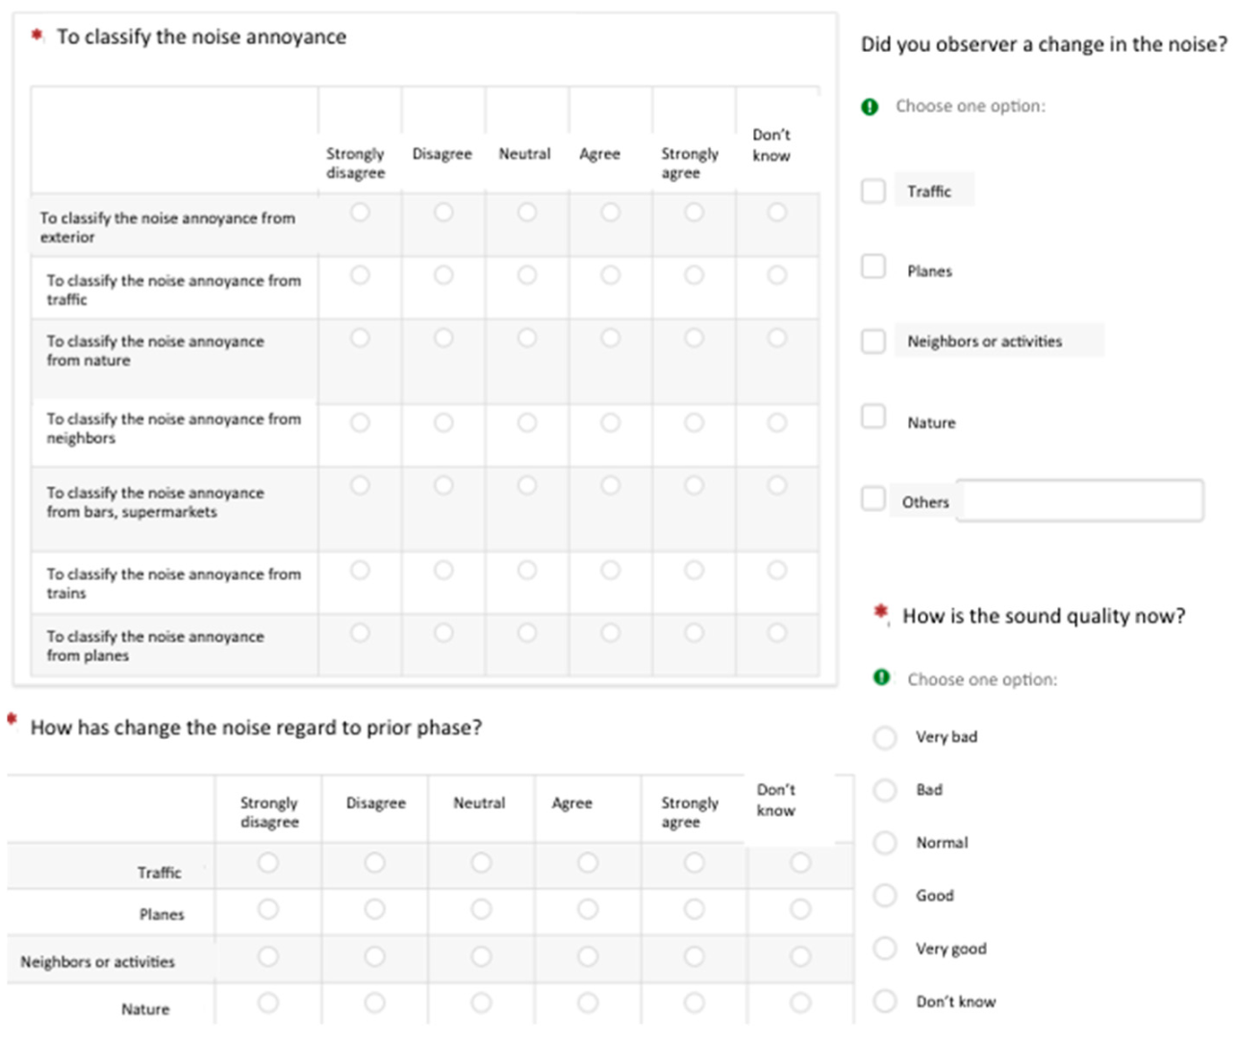Screen dimensions: 1238x1043
Task: Pick Don't know for sound quality
Action: pyautogui.click(x=885, y=1001)
